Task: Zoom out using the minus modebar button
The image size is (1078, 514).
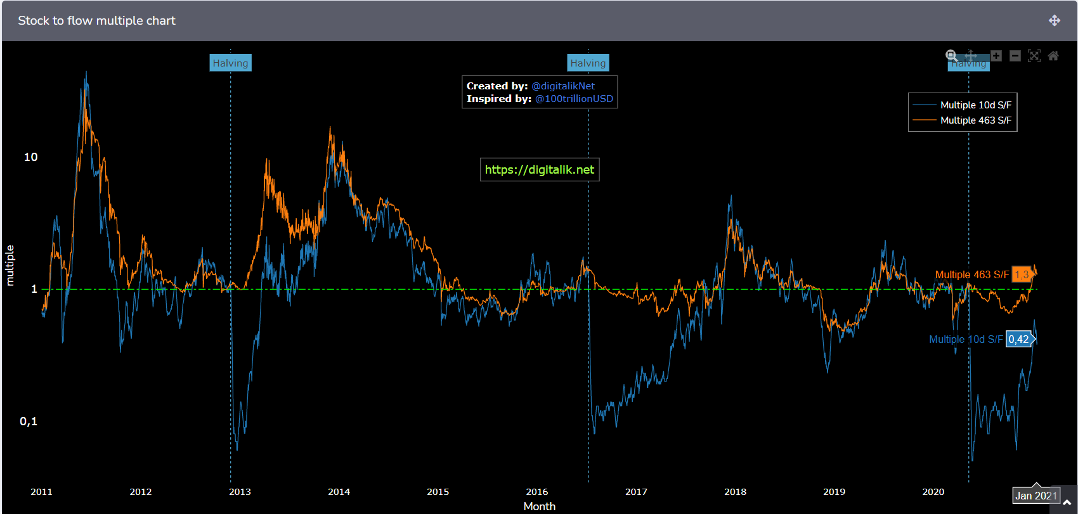Action: point(1015,56)
